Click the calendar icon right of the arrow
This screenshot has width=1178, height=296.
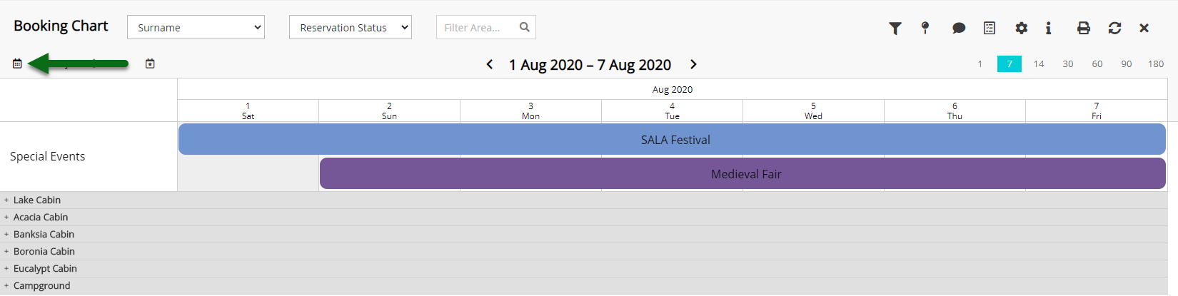click(150, 63)
